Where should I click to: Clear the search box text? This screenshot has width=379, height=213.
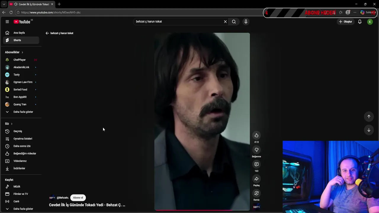[225, 22]
